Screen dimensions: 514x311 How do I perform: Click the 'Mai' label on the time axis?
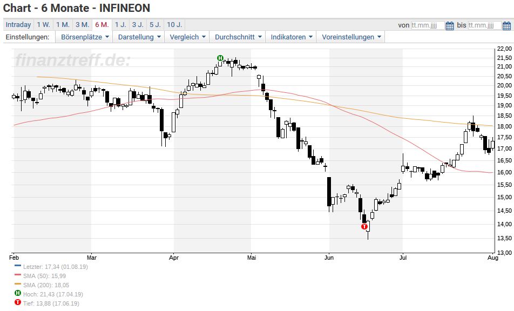tap(252, 258)
